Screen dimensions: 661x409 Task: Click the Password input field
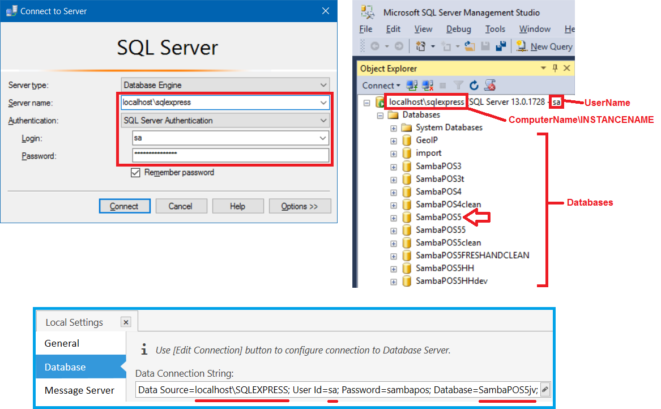[231, 155]
